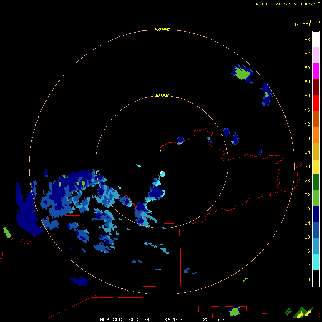Click the legend value '14'
The width and height of the screenshot is (322, 322).
click(307, 223)
